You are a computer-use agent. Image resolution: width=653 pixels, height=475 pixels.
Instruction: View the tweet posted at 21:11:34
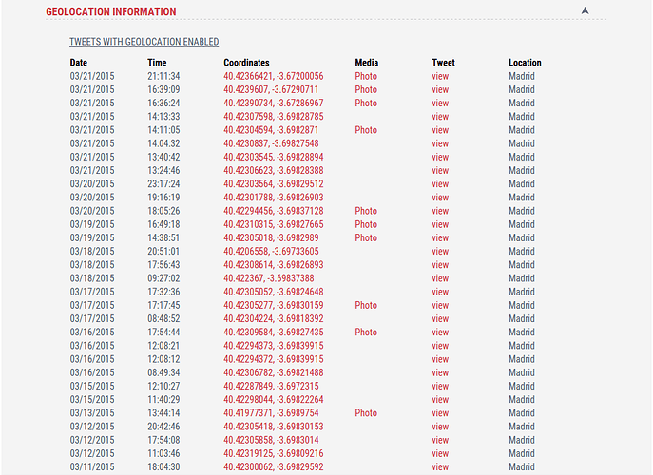click(x=440, y=76)
